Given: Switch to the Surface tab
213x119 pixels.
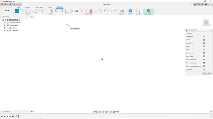Looking at the screenshot, I should pos(28,7).
